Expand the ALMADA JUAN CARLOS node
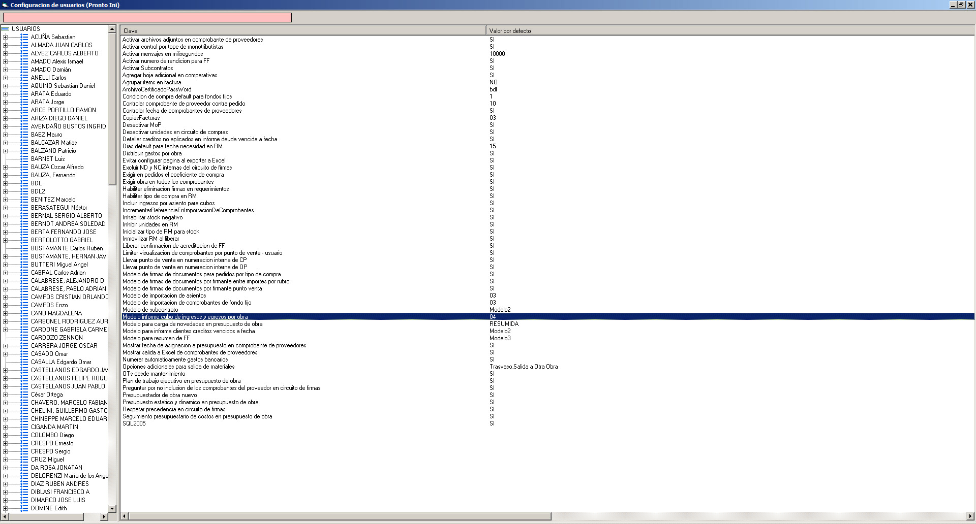976x524 pixels. coord(5,45)
